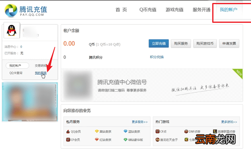This screenshot has width=251, height=151.
Task: Click the DNF点券 text link
Action: tap(195, 131)
